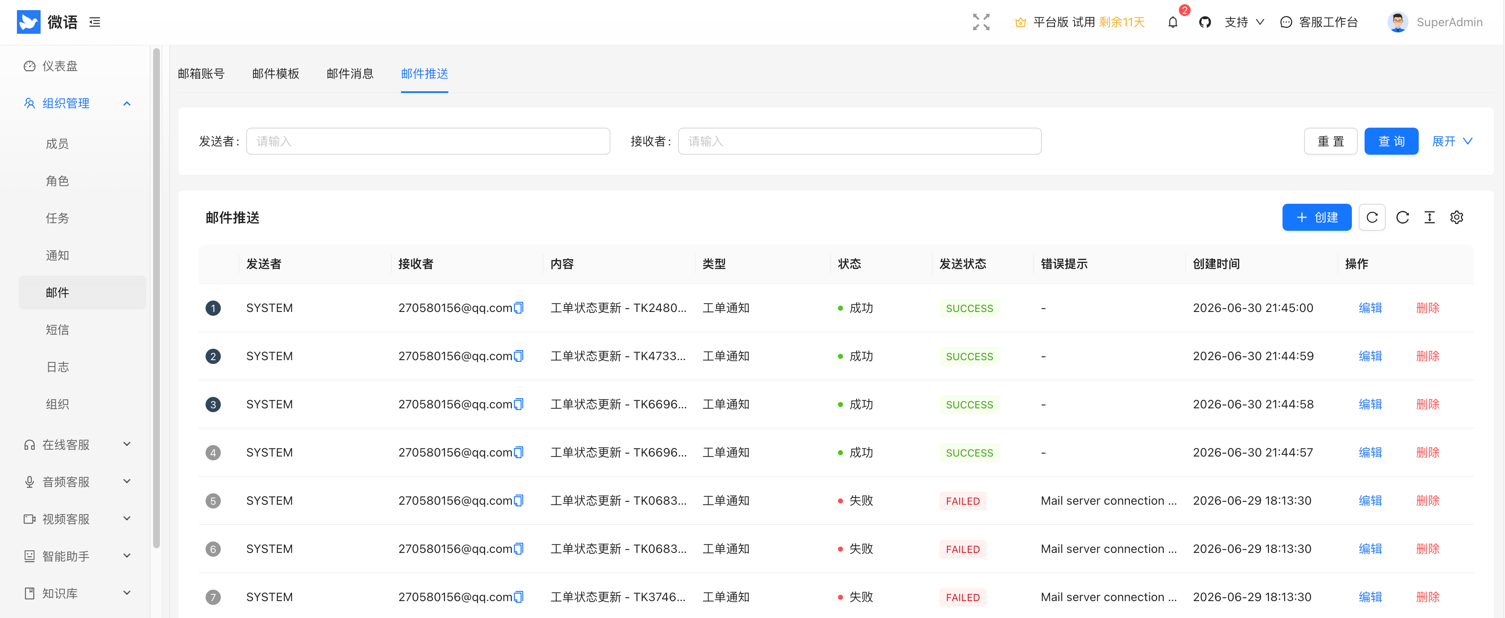Enter fullscreen with the expand icon
The width and height of the screenshot is (1505, 618).
(x=981, y=22)
